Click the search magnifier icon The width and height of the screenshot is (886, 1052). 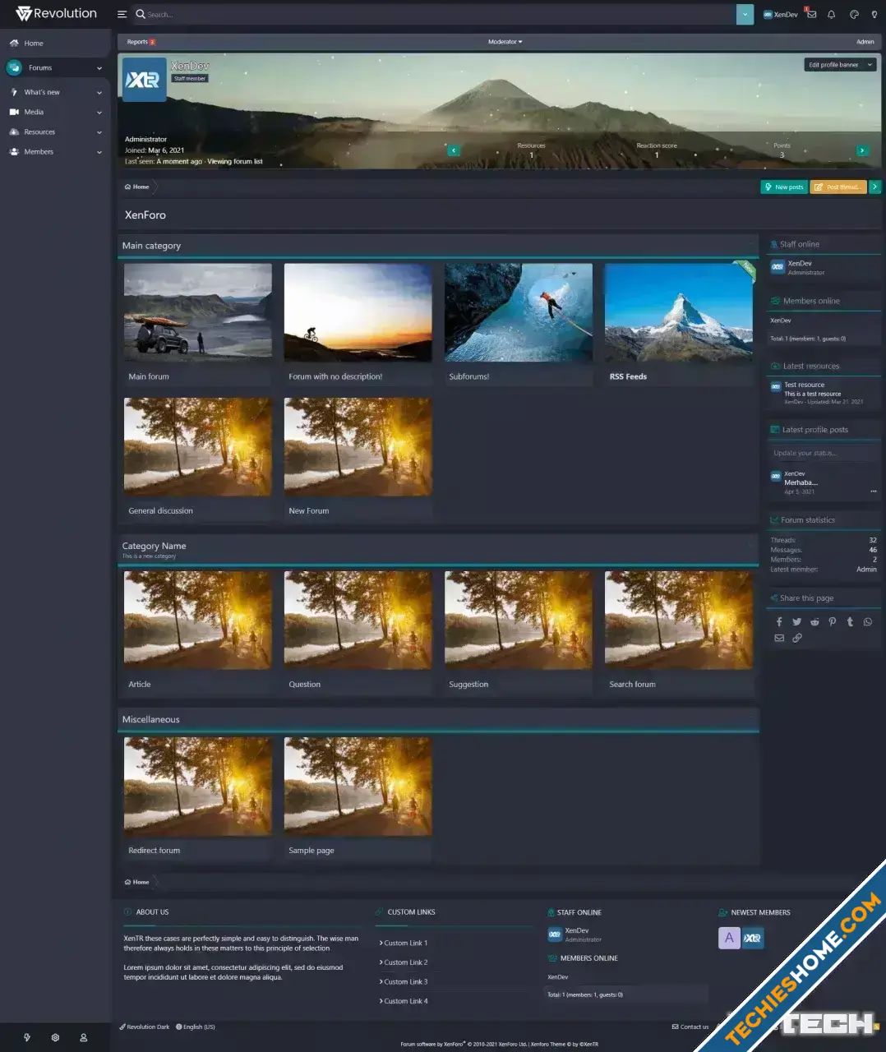141,14
